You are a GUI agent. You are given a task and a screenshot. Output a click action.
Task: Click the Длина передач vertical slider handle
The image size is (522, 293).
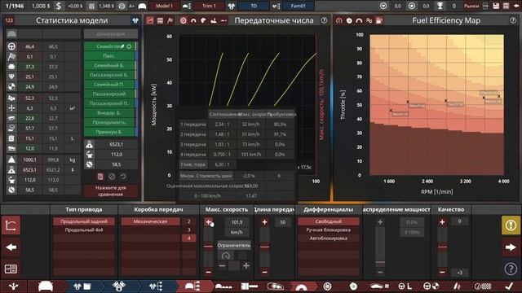click(x=264, y=247)
